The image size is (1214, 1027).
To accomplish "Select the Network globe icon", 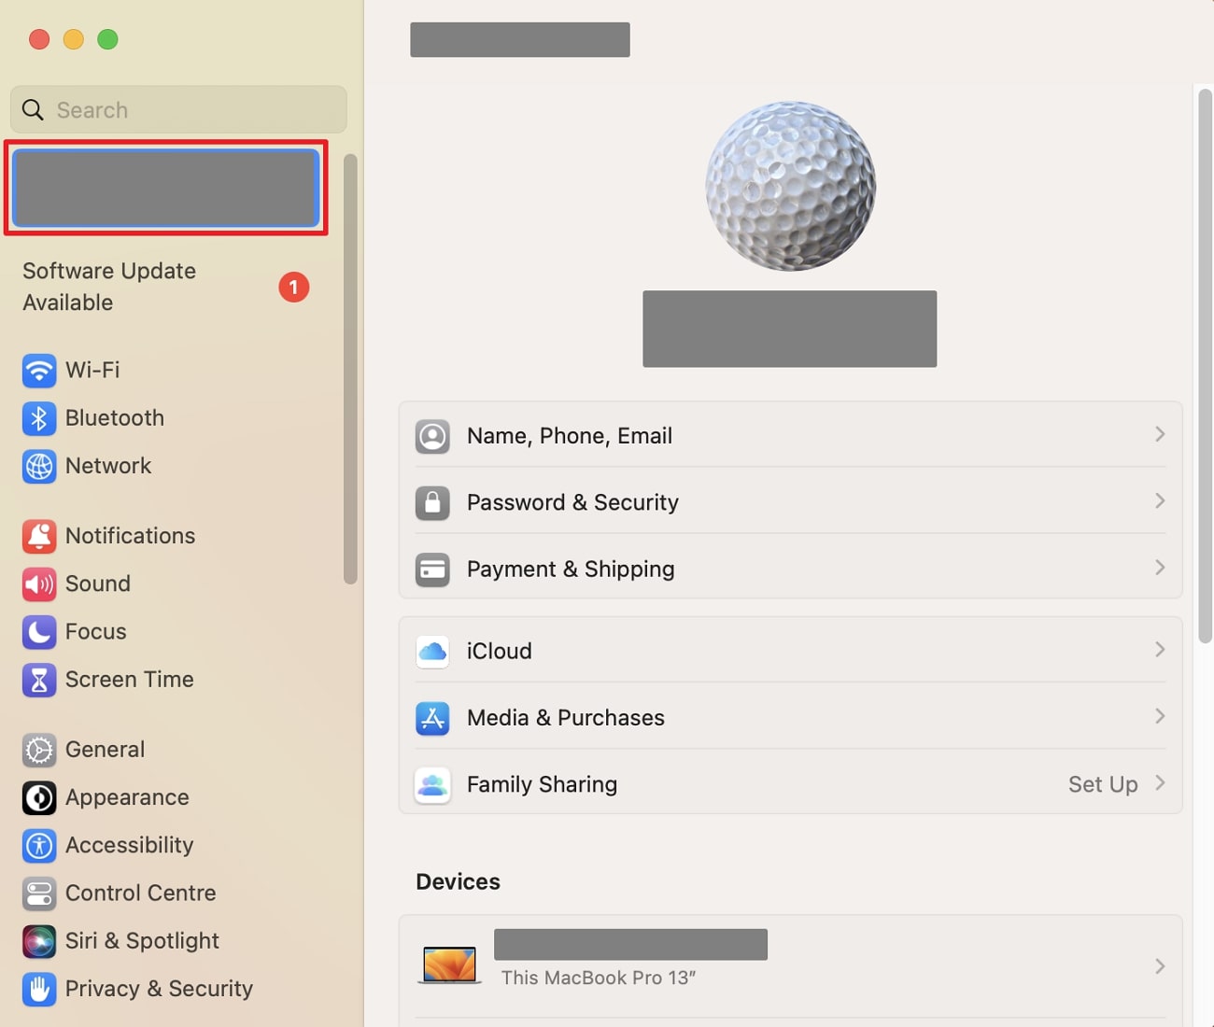I will [x=39, y=466].
